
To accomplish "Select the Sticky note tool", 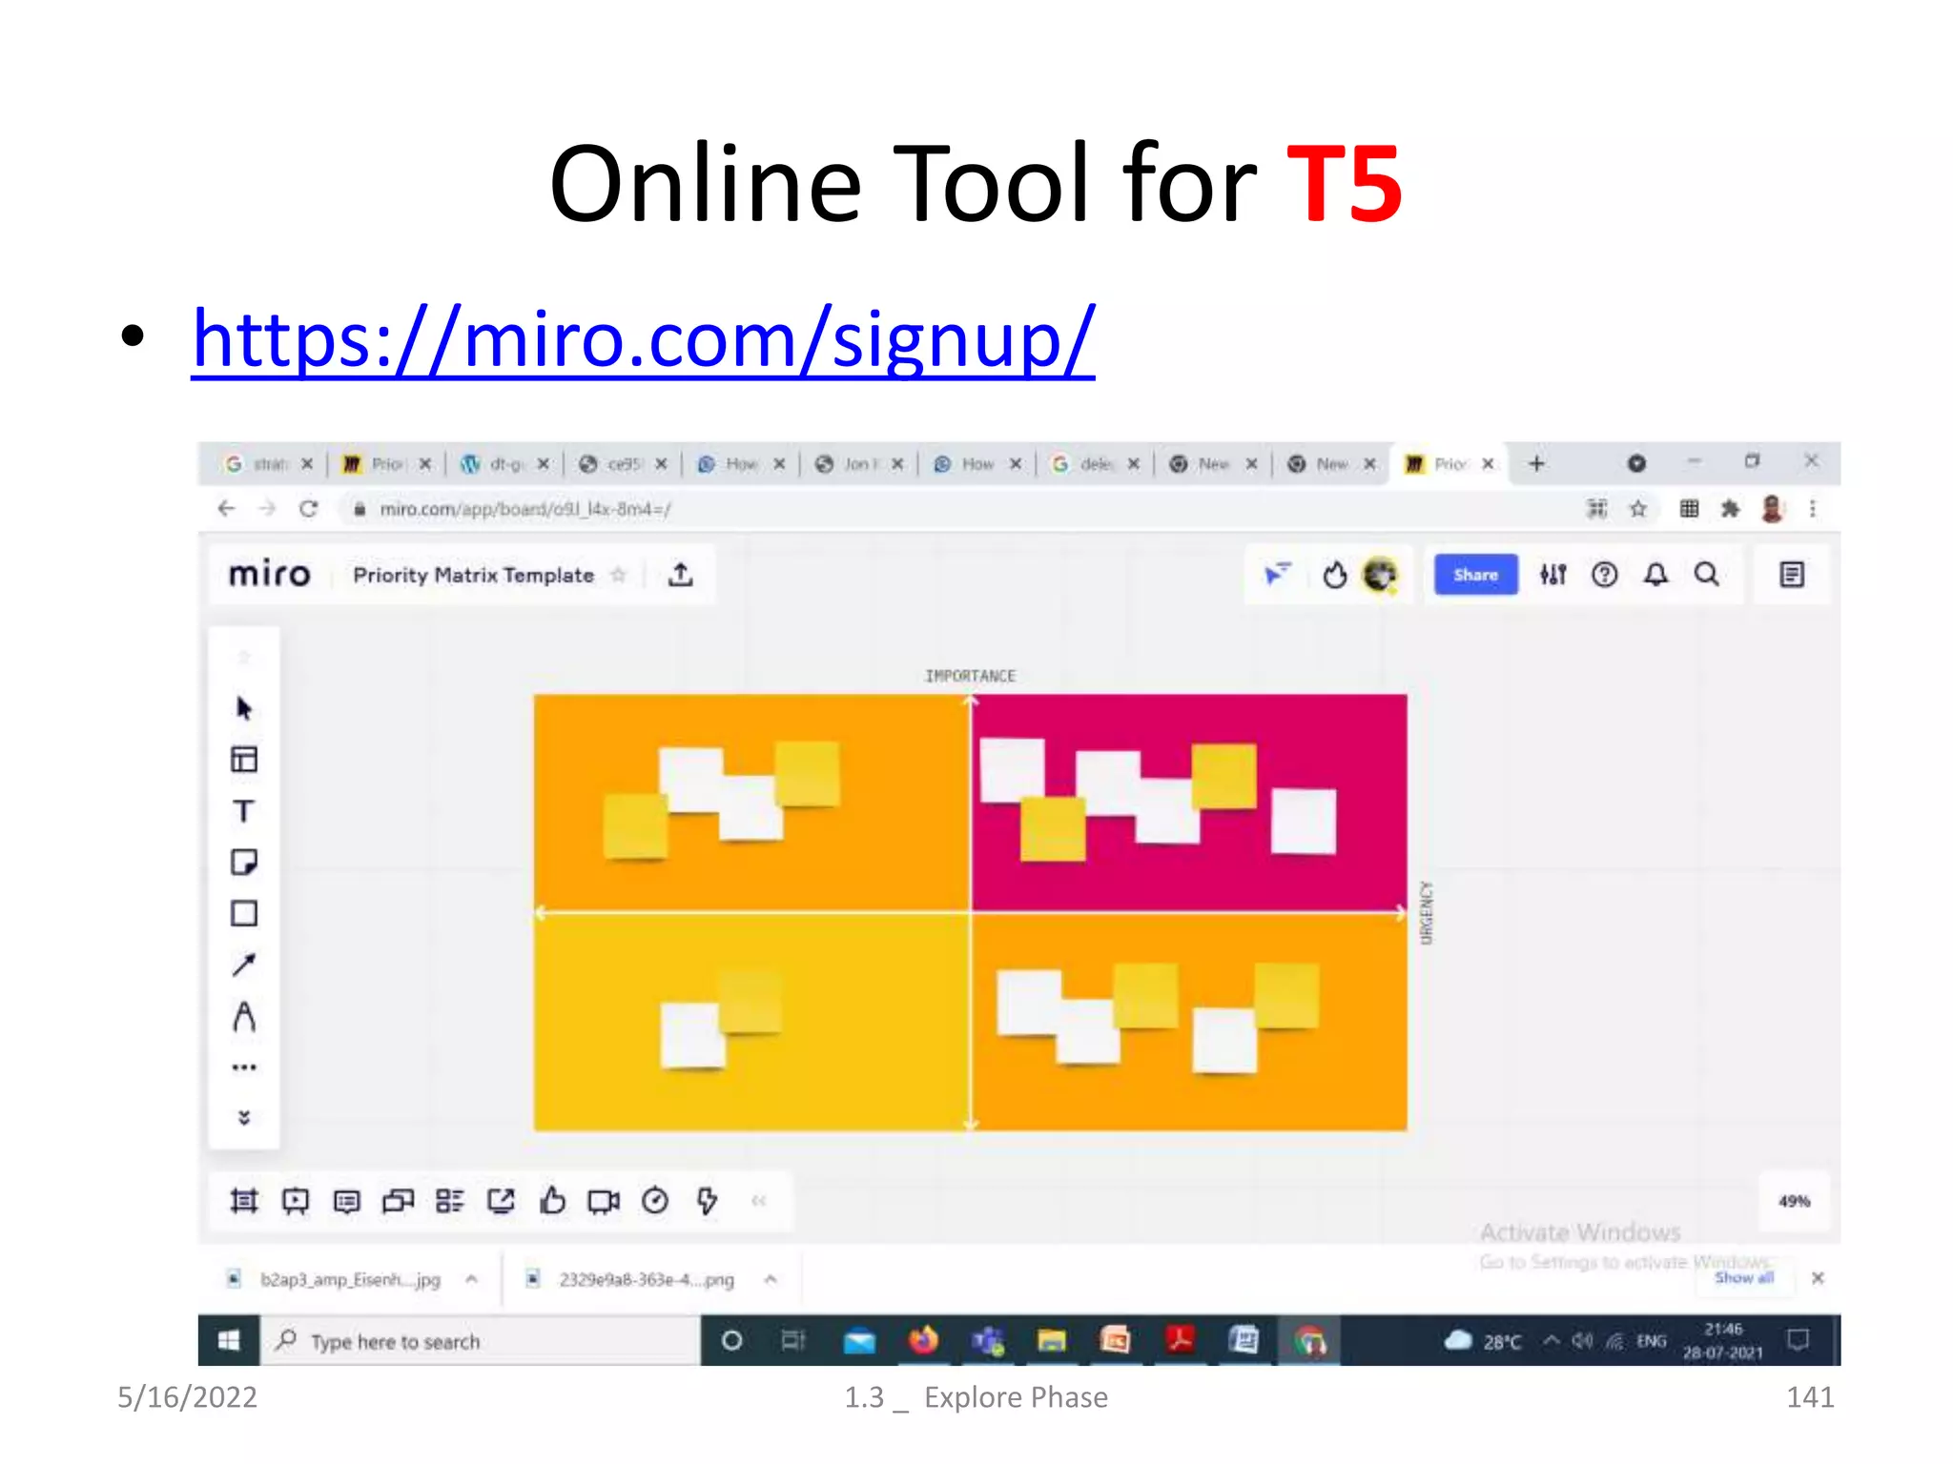I will tap(244, 863).
